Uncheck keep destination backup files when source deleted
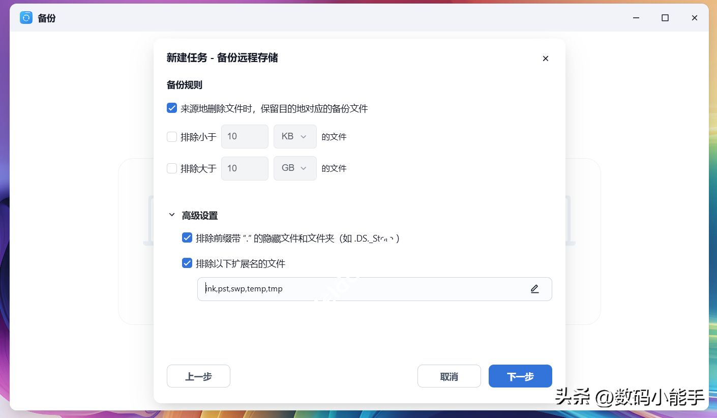 (172, 108)
